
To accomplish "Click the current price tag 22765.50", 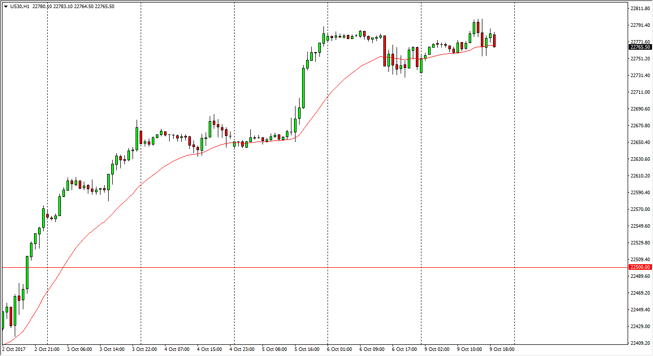I will (640, 47).
